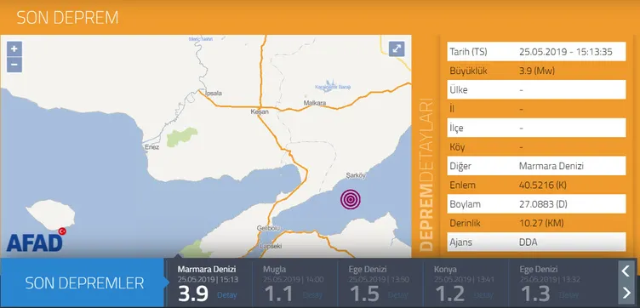The height and width of the screenshot is (308, 640).
Task: Click the Derinlik label
Action: 466,223
